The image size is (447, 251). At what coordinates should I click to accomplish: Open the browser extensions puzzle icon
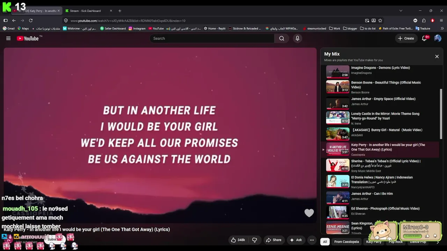click(424, 21)
